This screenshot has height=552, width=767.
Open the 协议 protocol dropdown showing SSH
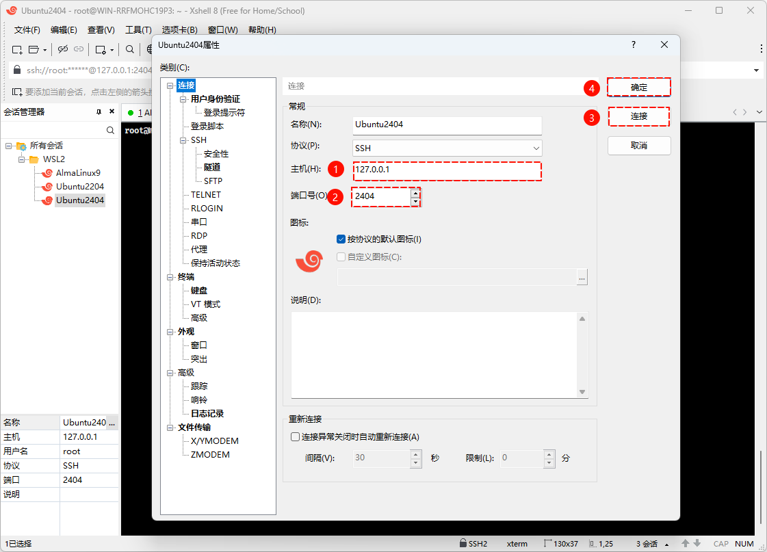(x=536, y=148)
